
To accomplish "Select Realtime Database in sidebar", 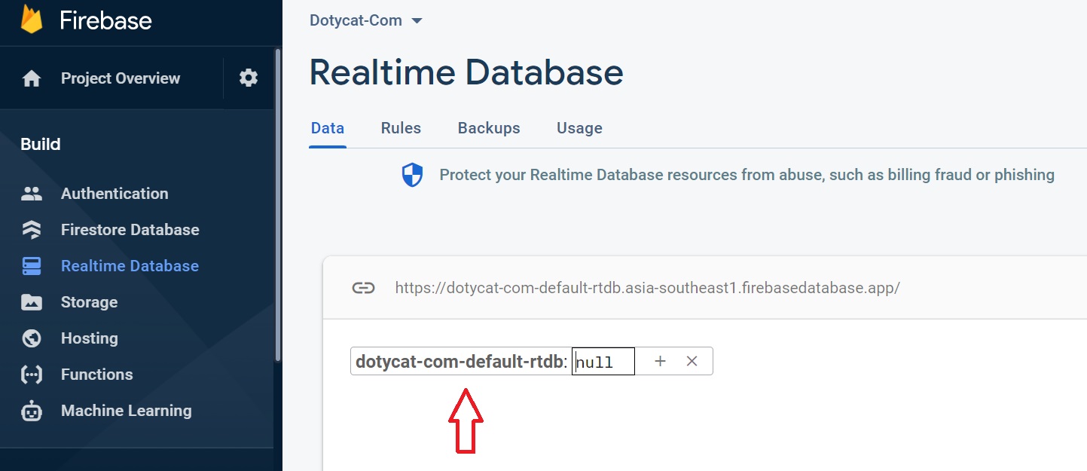I will tap(130, 266).
